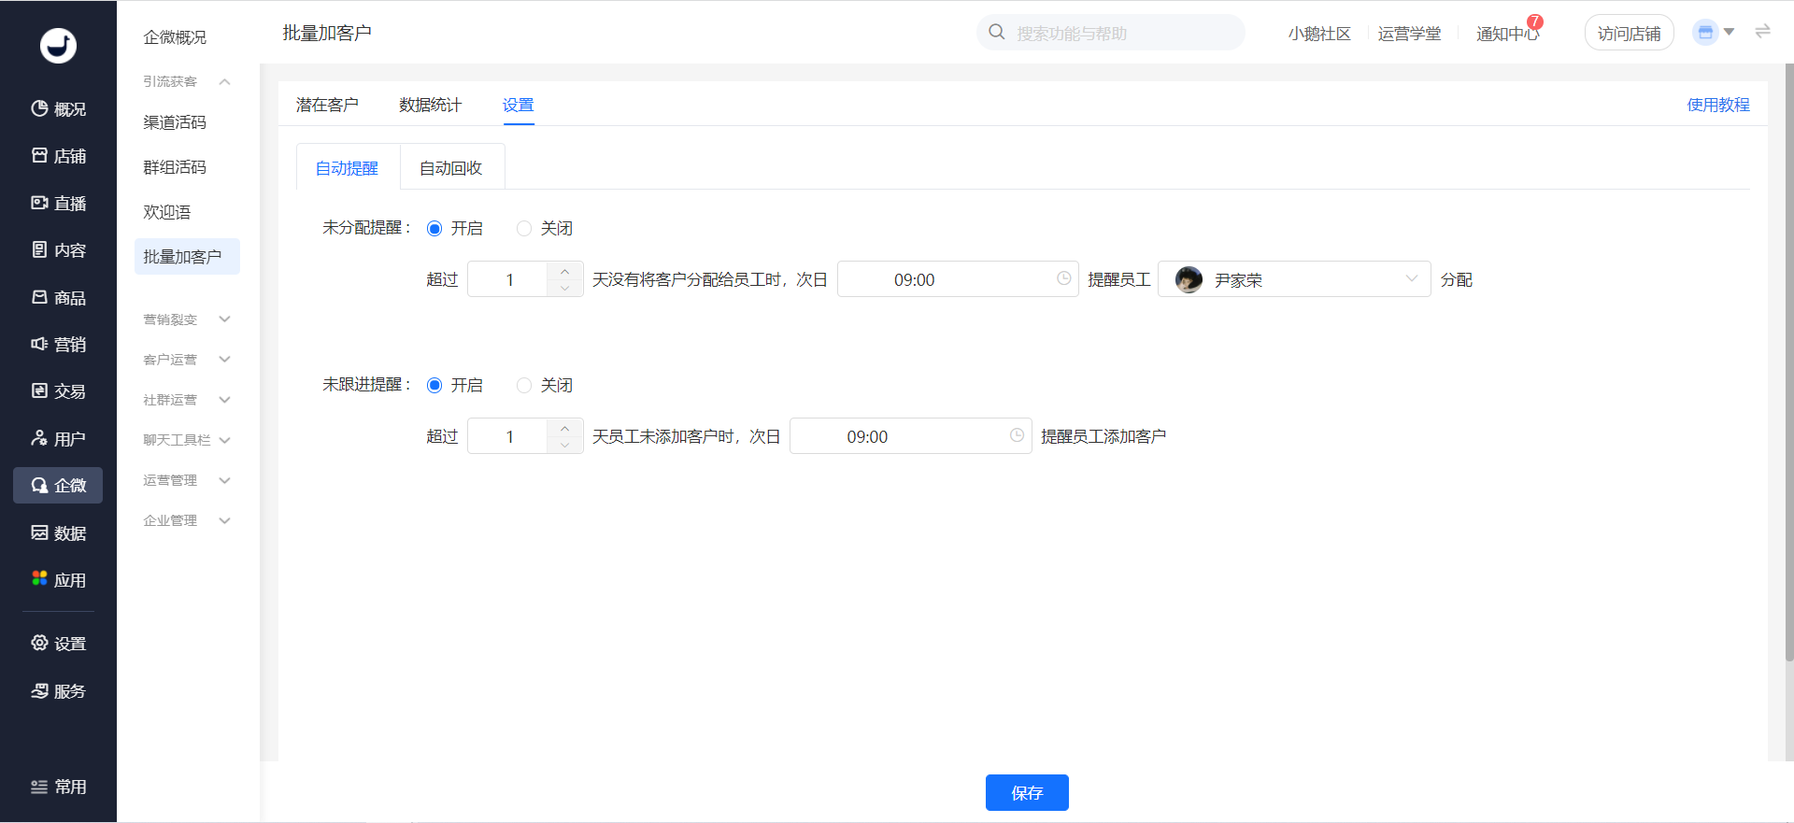1794x823 pixels.
Task: Open 服务 in the main sidebar
Action: tap(58, 691)
